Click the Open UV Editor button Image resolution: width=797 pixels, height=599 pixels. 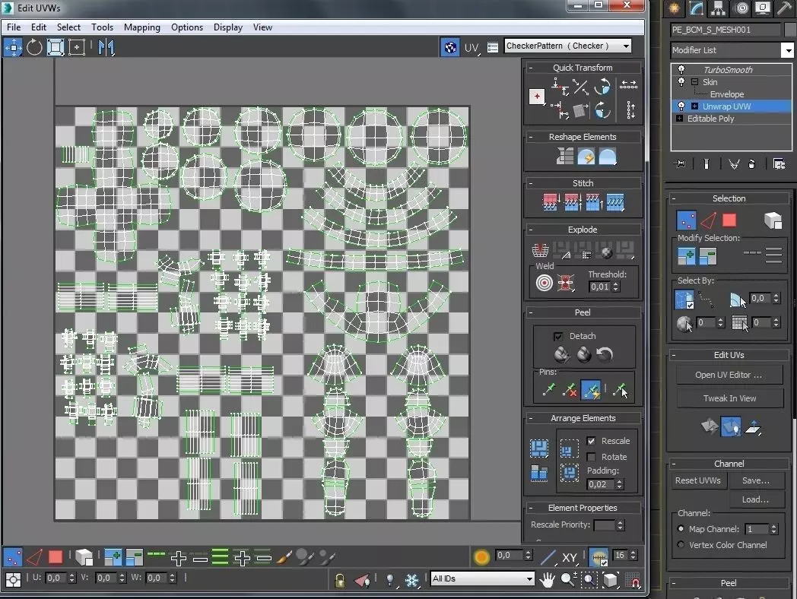click(729, 375)
